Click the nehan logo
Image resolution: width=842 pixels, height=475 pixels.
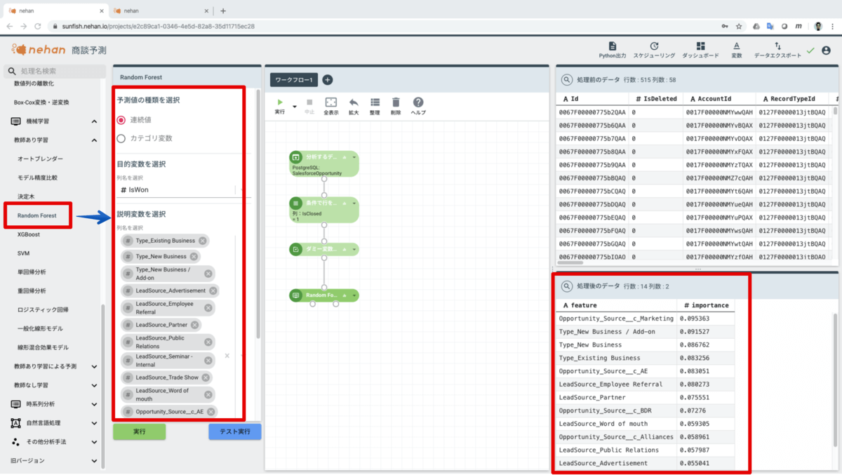38,49
